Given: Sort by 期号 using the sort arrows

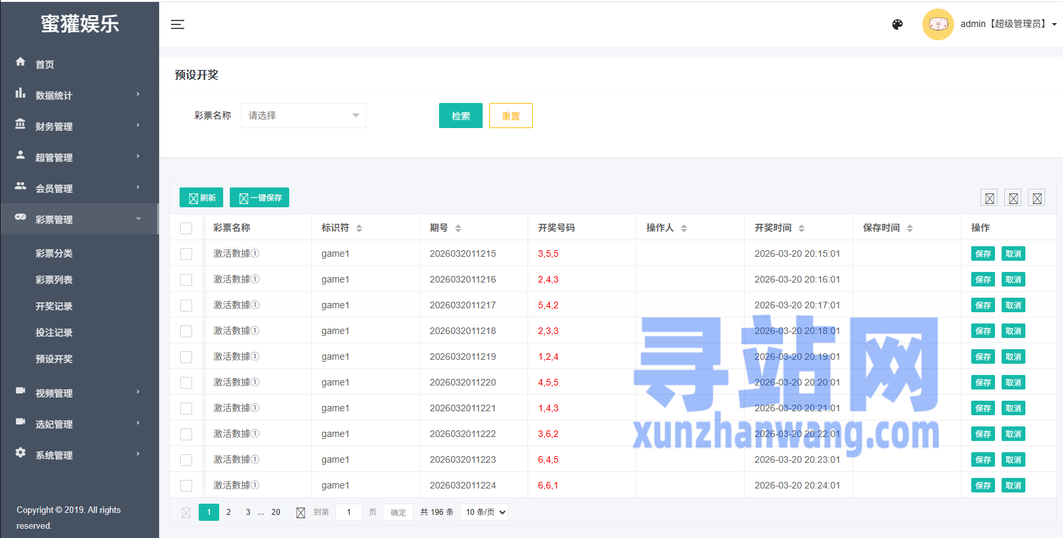Looking at the screenshot, I should [x=458, y=228].
